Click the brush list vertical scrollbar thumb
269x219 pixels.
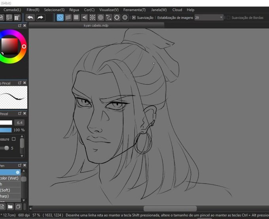coord(24,179)
